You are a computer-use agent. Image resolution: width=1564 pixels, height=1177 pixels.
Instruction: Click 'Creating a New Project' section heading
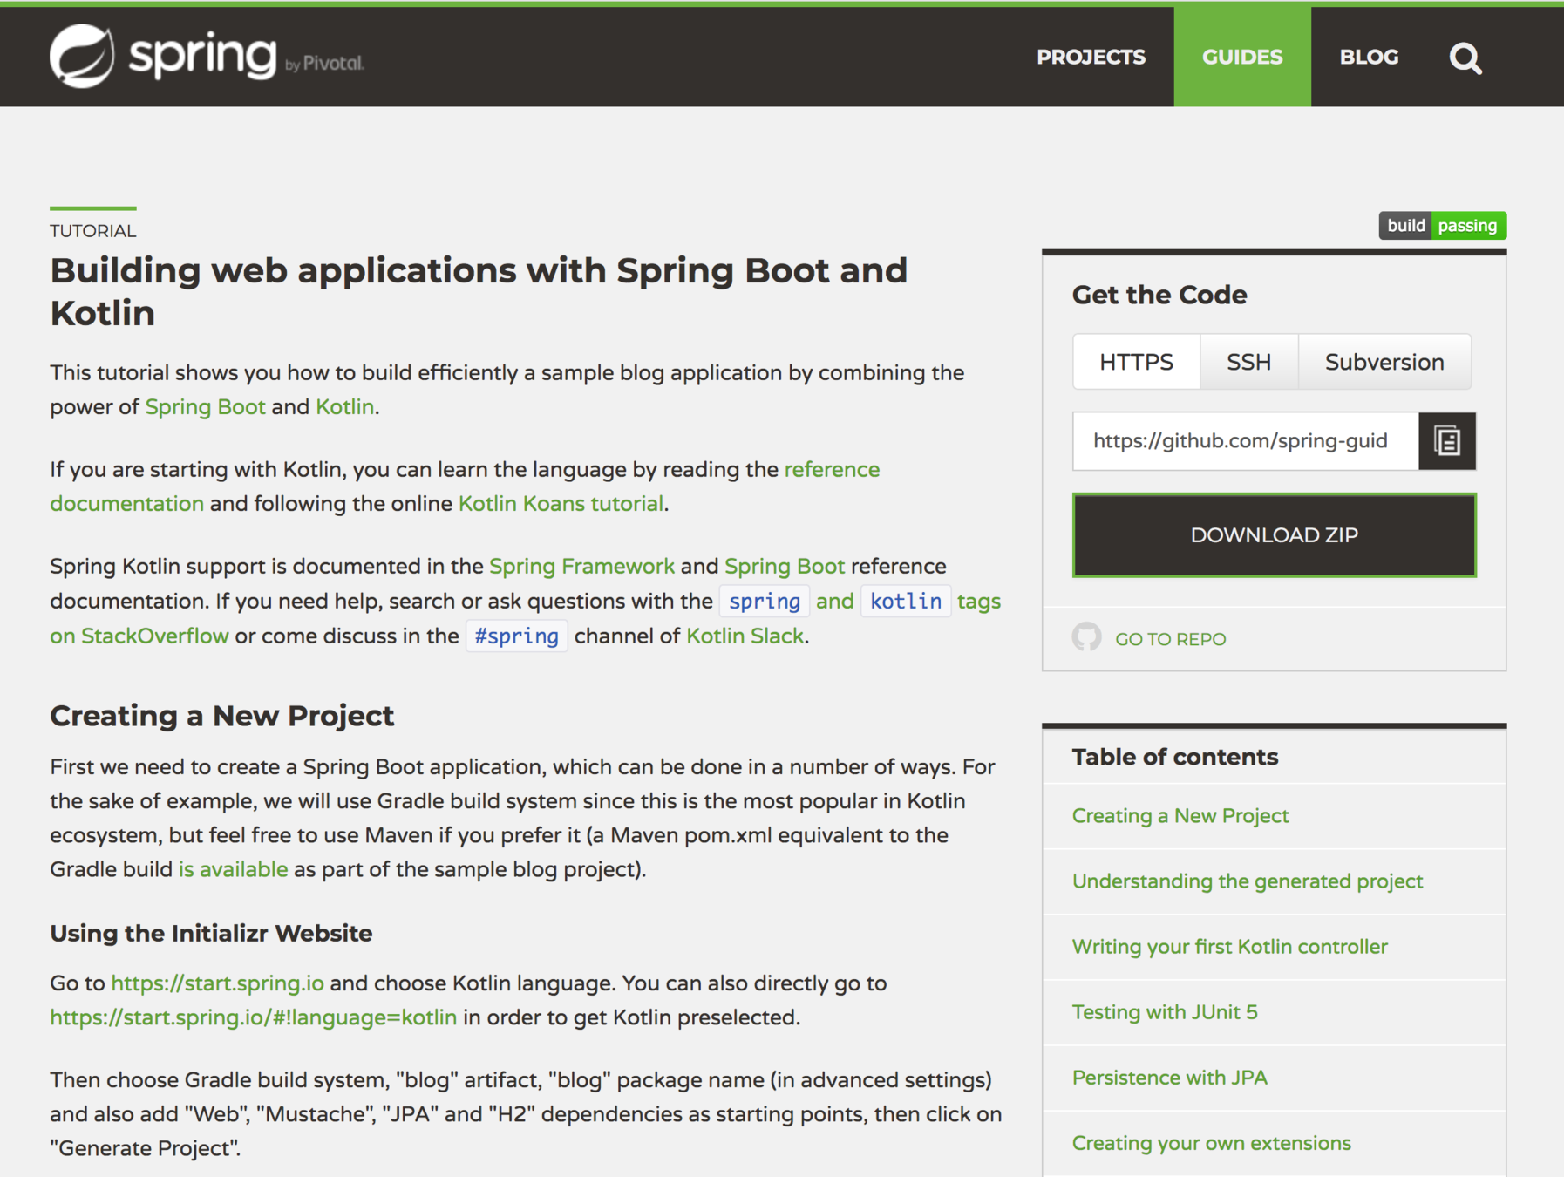(221, 716)
